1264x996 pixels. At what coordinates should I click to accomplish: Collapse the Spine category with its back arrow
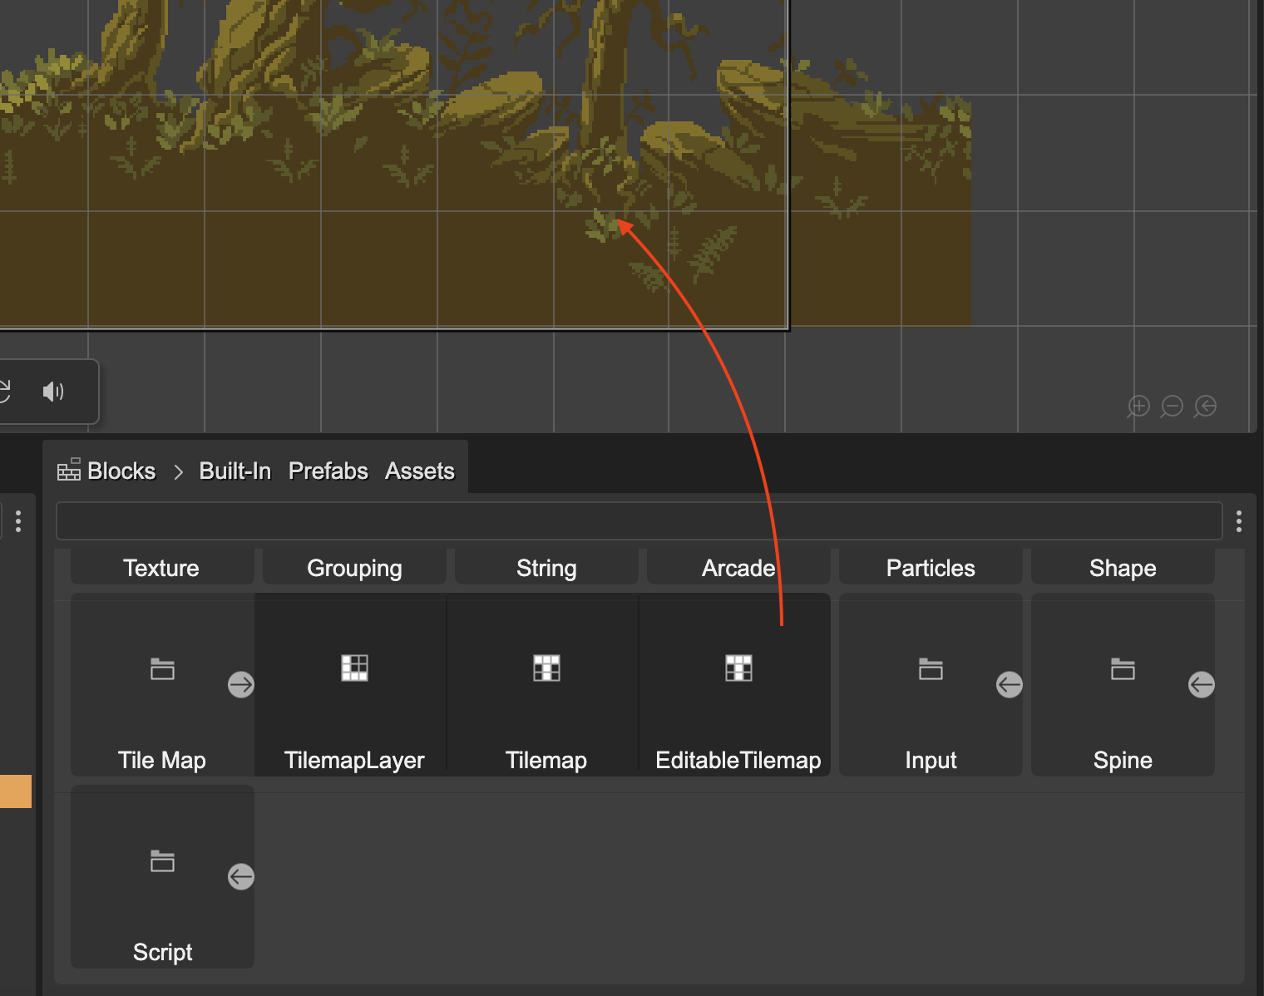[1201, 684]
